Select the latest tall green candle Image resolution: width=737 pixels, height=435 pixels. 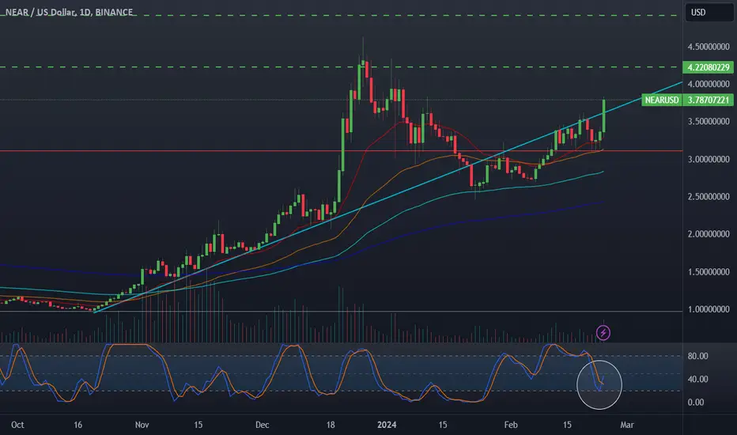click(604, 115)
